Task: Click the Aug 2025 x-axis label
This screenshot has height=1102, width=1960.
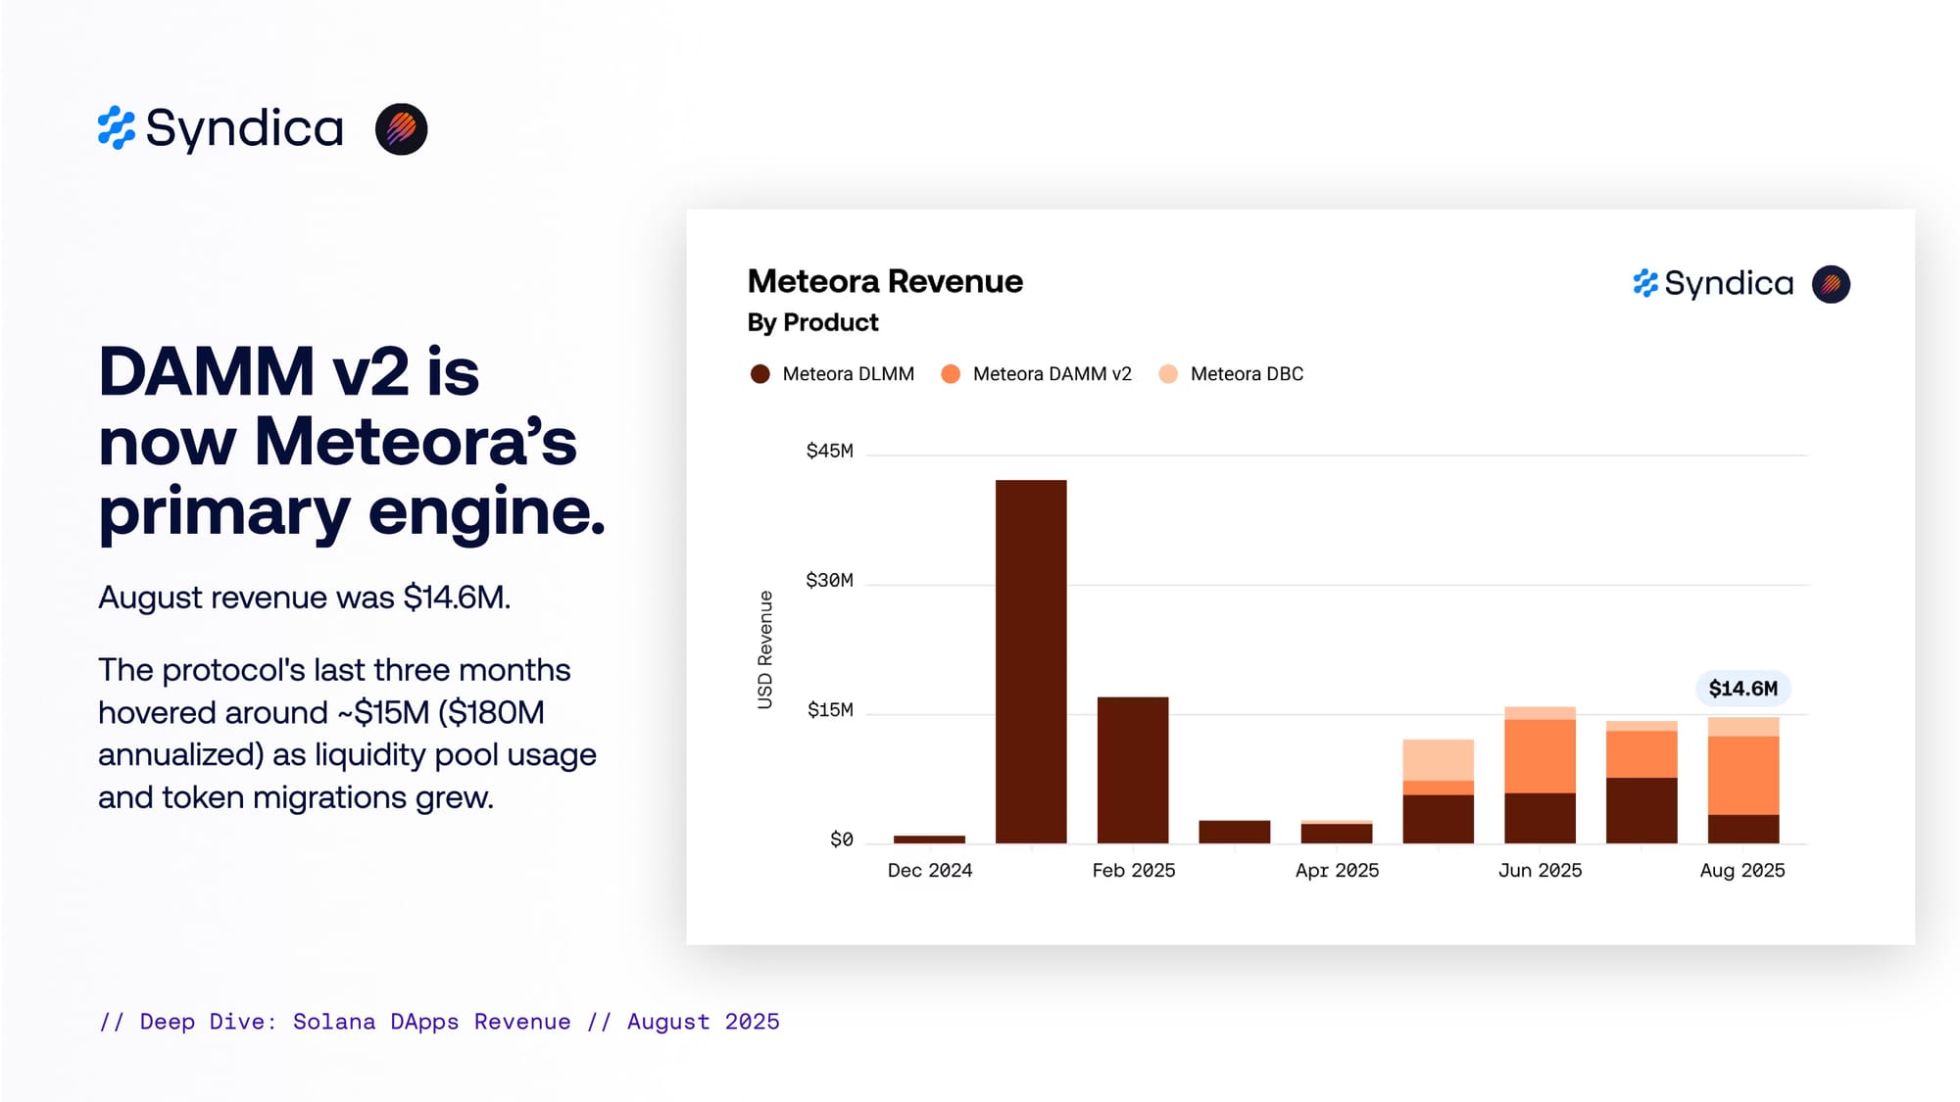Action: (x=1742, y=870)
